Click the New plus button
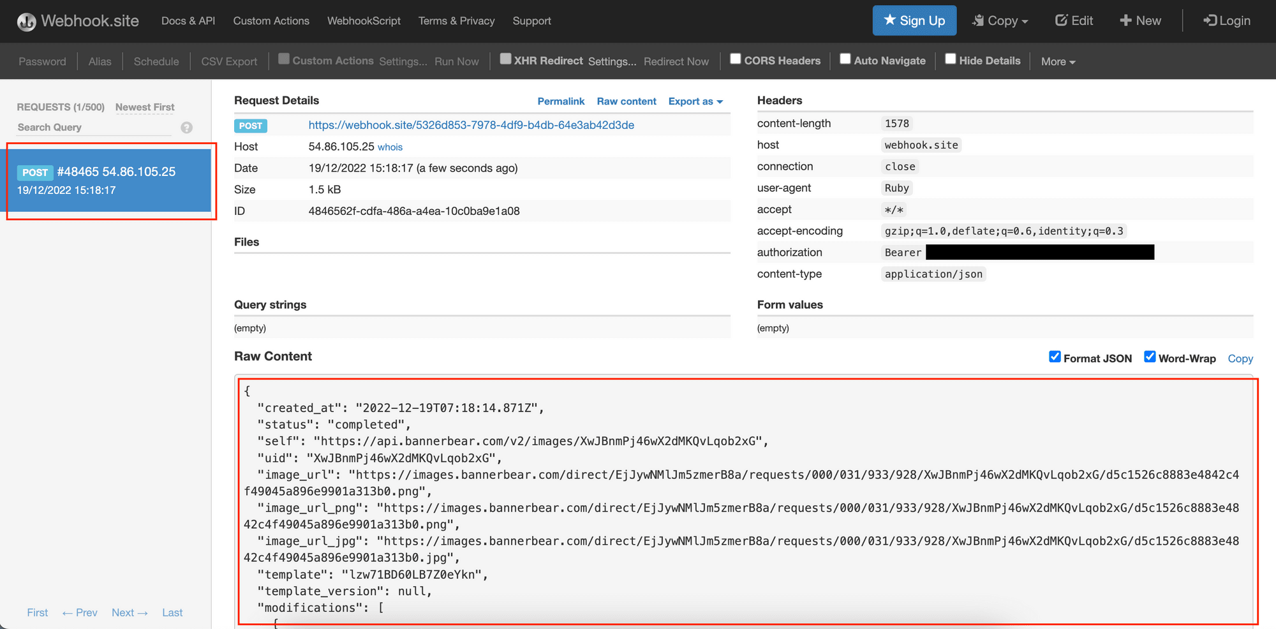The image size is (1276, 629). point(1140,20)
